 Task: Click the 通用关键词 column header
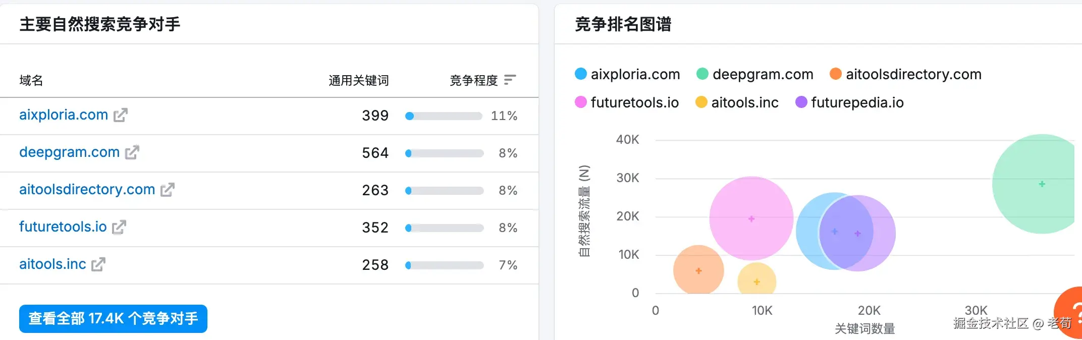358,80
